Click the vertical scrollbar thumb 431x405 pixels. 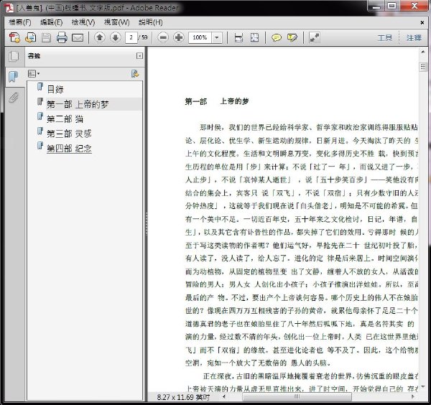click(423, 67)
